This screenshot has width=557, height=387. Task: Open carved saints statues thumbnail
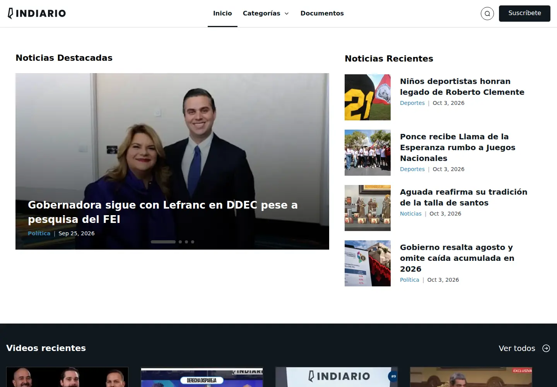[x=367, y=208]
